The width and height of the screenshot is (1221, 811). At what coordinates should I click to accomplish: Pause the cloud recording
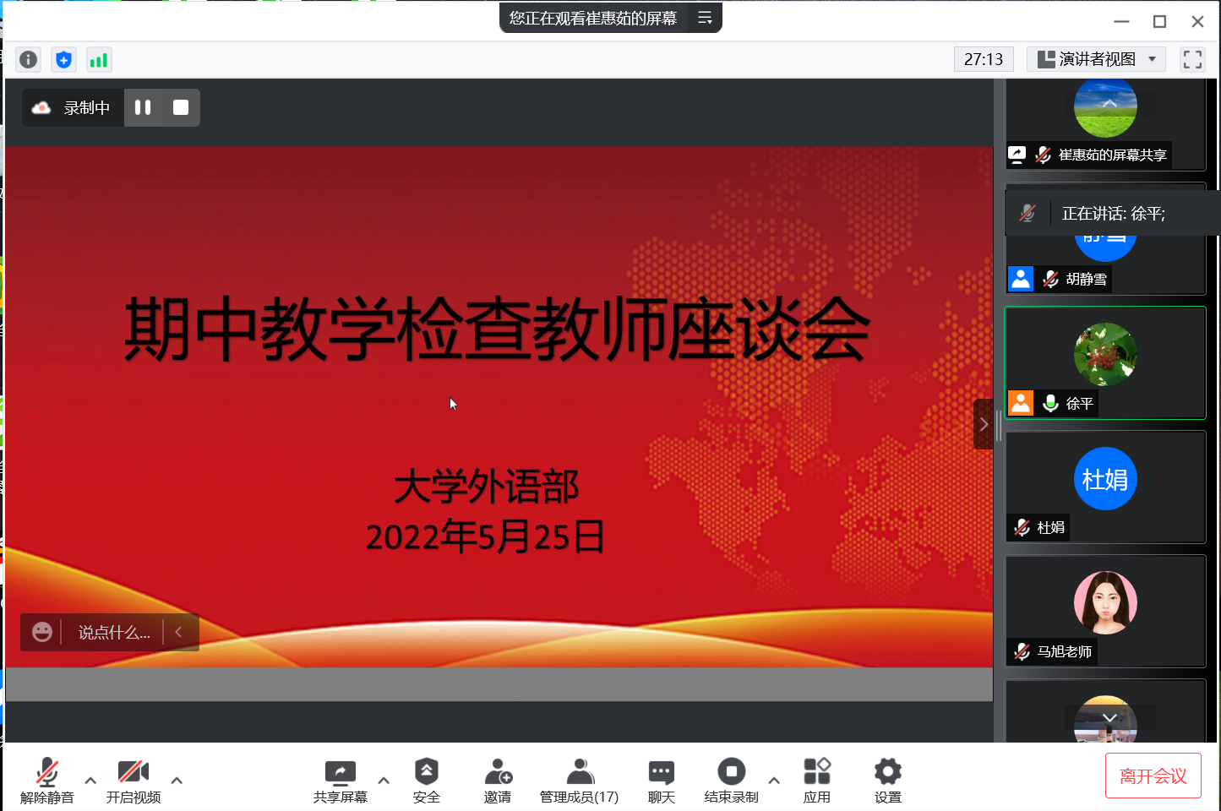pyautogui.click(x=143, y=107)
